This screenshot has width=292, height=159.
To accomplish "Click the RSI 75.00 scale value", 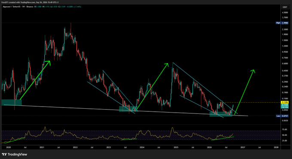I will [x=284, y=129].
